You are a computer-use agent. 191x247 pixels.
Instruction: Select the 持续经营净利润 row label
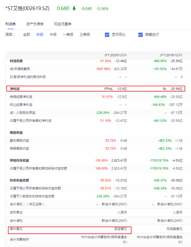click(21, 97)
